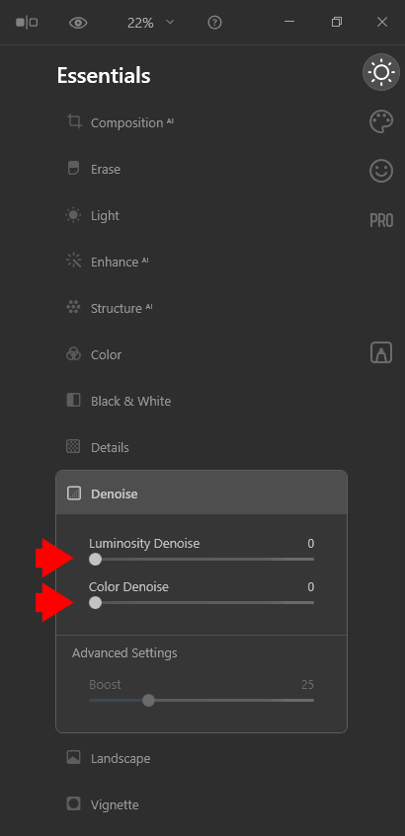Image resolution: width=405 pixels, height=836 pixels.
Task: Switch to the PRO tools tab
Action: tap(381, 220)
